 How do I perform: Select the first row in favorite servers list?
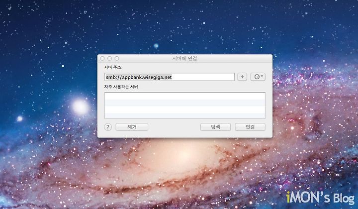(185, 96)
